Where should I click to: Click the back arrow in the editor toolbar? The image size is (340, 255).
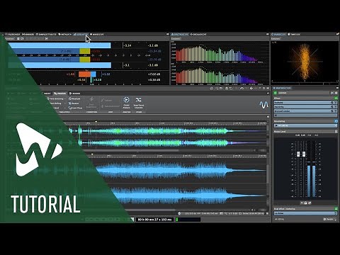click(x=251, y=89)
